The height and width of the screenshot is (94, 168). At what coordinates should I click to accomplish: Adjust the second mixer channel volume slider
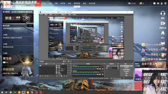pyautogui.click(x=86, y=74)
